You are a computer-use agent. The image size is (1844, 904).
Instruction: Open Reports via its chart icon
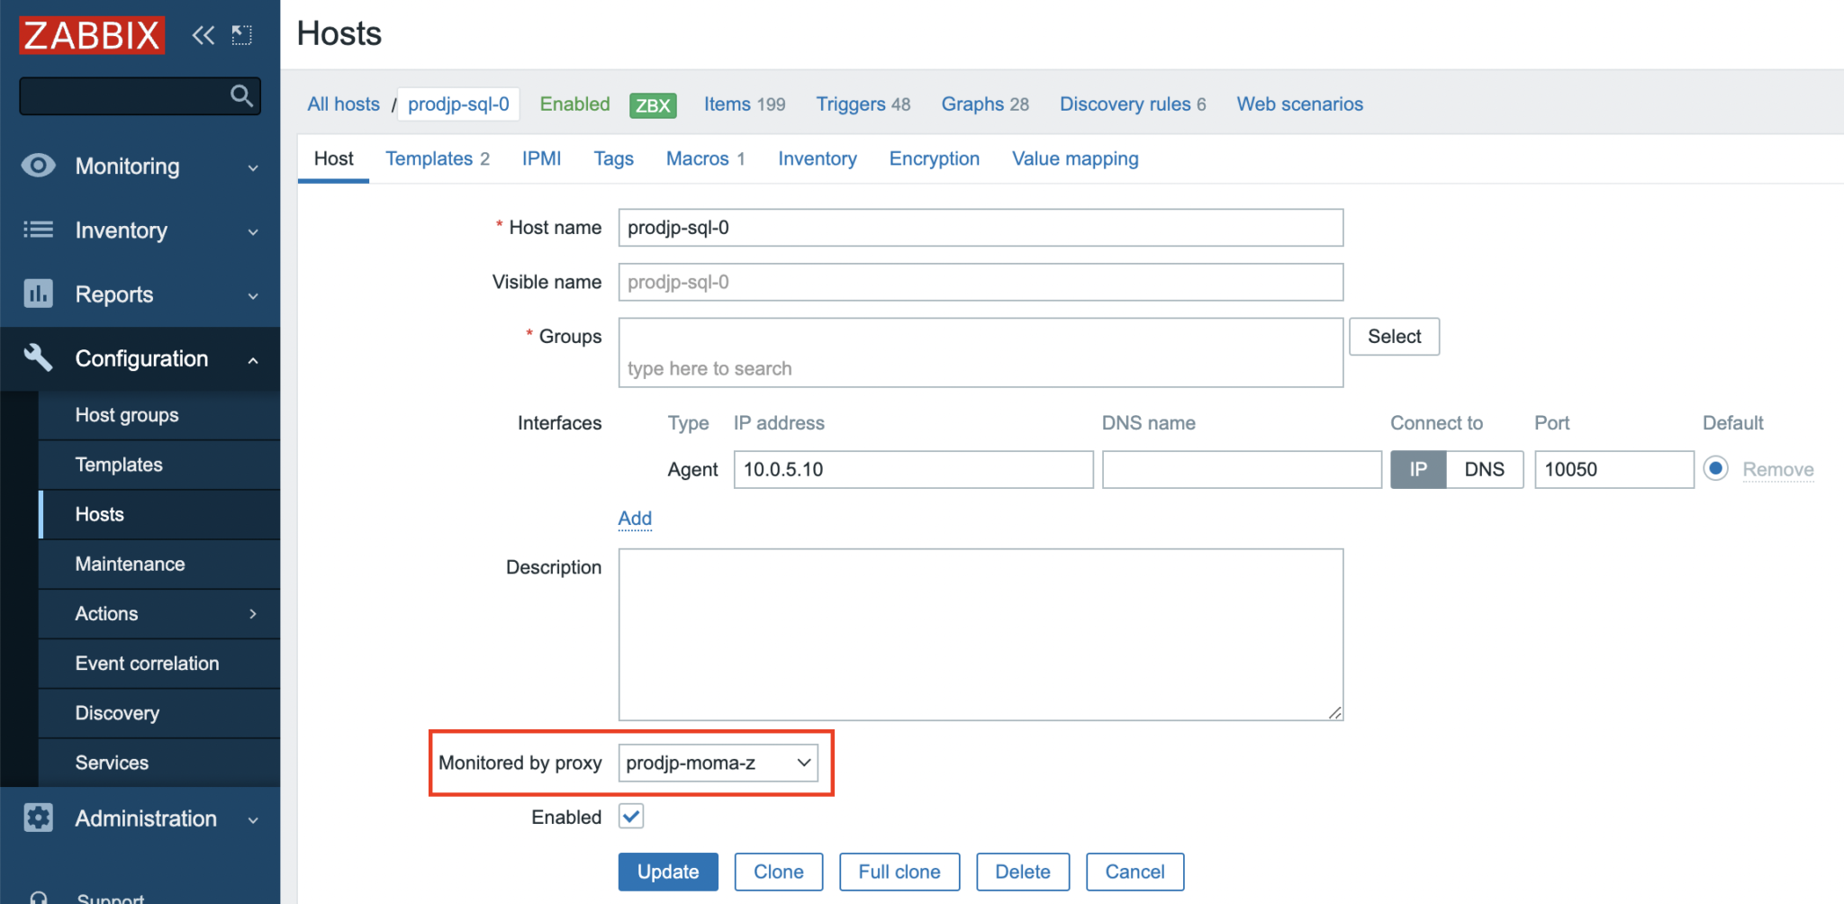coord(37,294)
